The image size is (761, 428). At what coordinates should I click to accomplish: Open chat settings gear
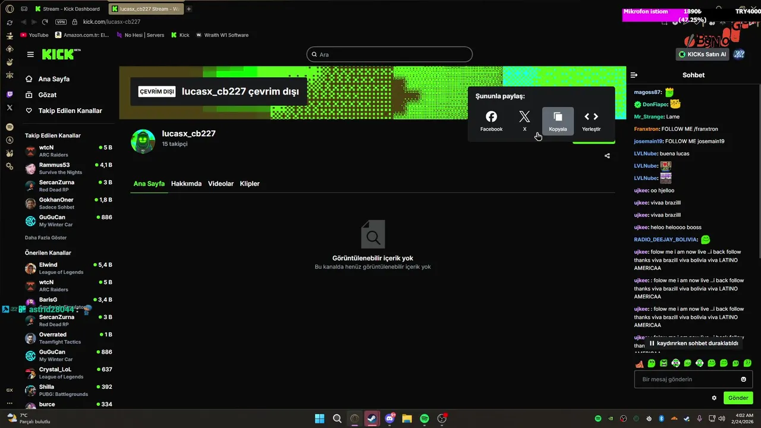[714, 398]
